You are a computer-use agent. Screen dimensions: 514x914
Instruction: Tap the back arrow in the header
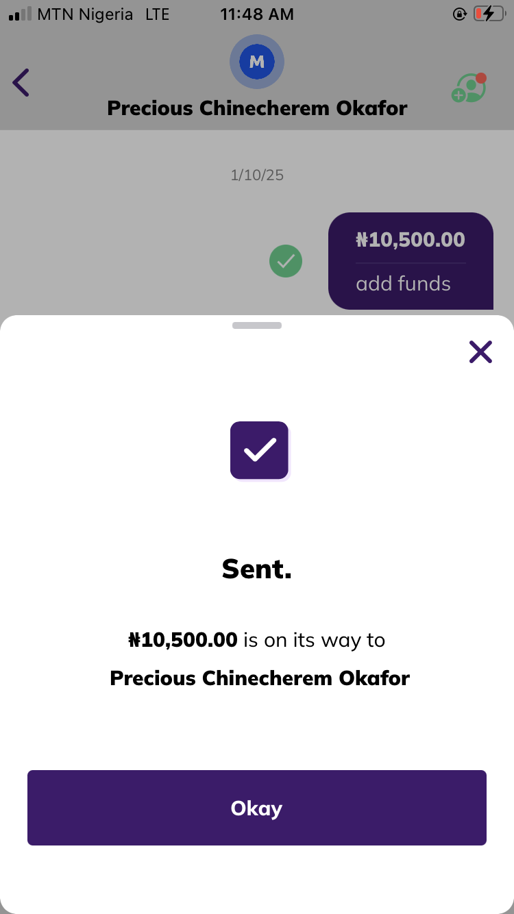point(21,83)
